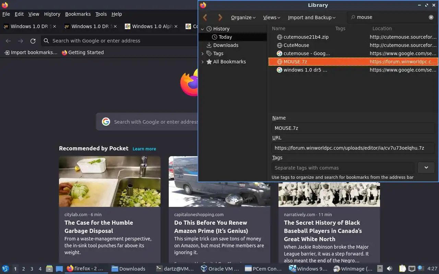Open the File menu
This screenshot has width=439, height=274.
pos(6,14)
